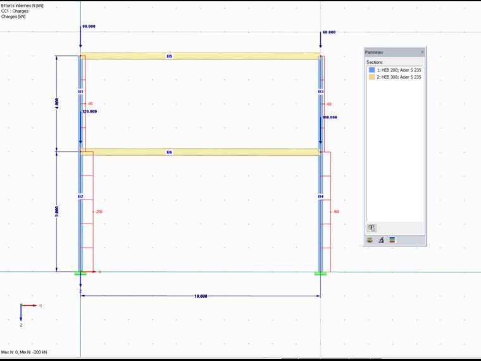Click the -200 axial force result value
The image size is (481, 361).
point(99,212)
